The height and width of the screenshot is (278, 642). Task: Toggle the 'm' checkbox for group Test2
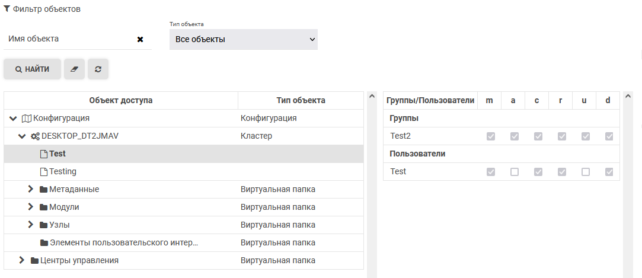click(490, 136)
